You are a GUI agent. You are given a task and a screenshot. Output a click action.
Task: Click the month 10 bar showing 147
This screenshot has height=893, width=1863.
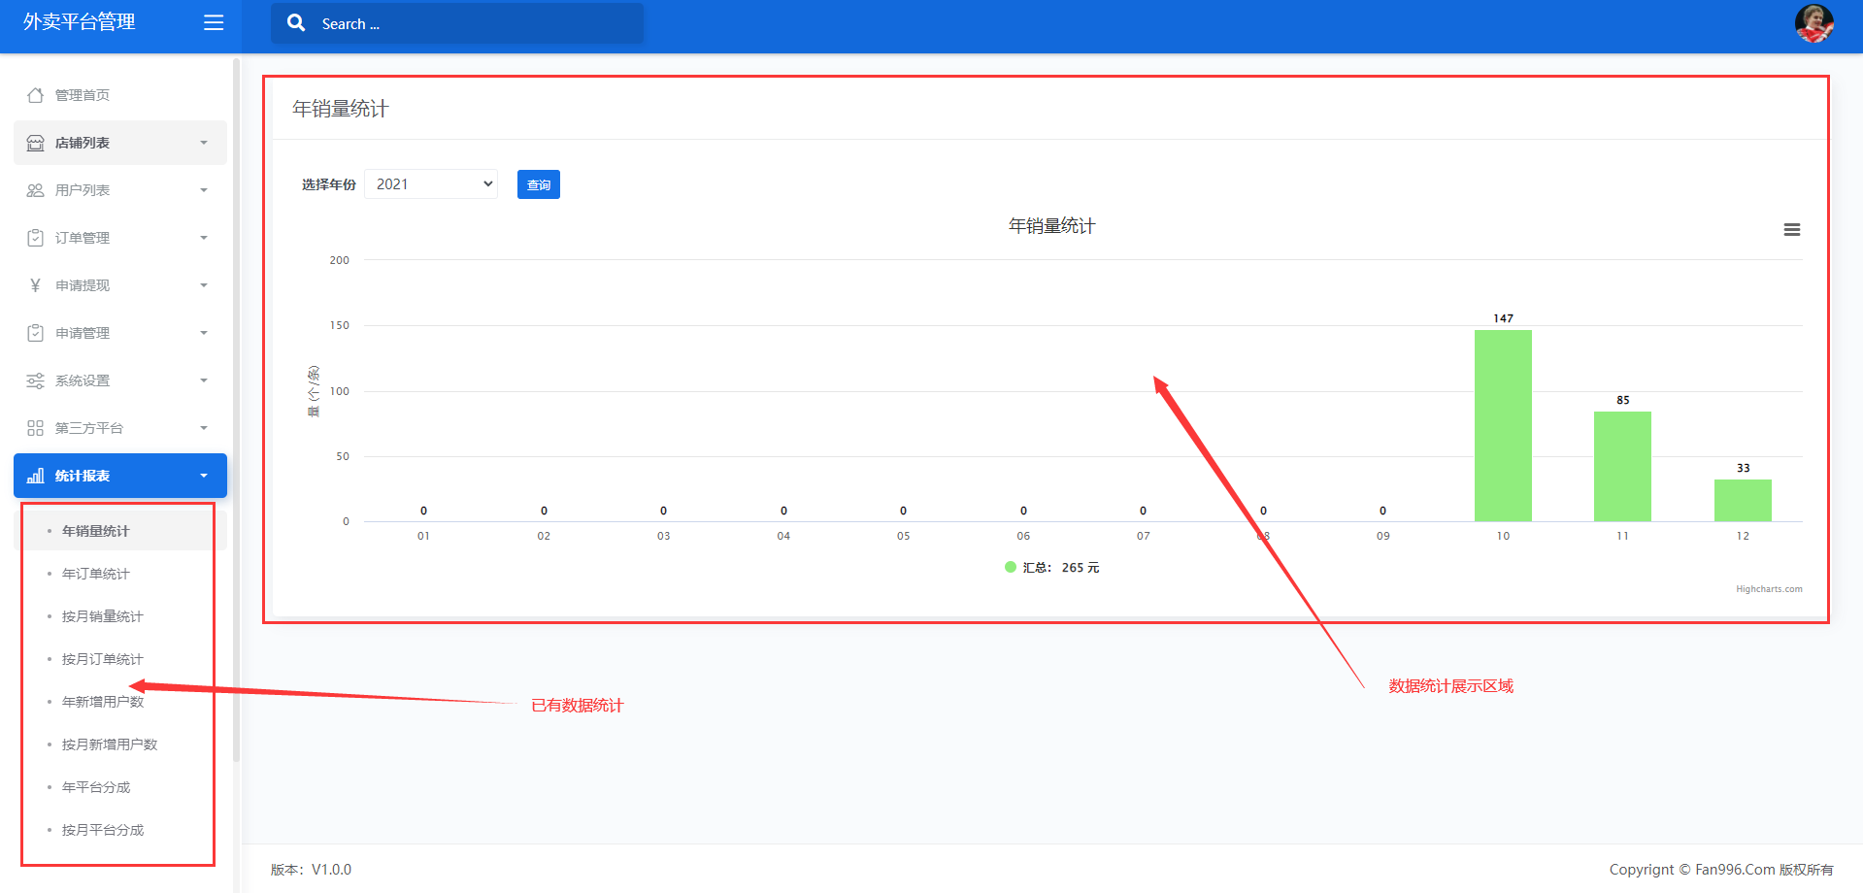pyautogui.click(x=1503, y=425)
